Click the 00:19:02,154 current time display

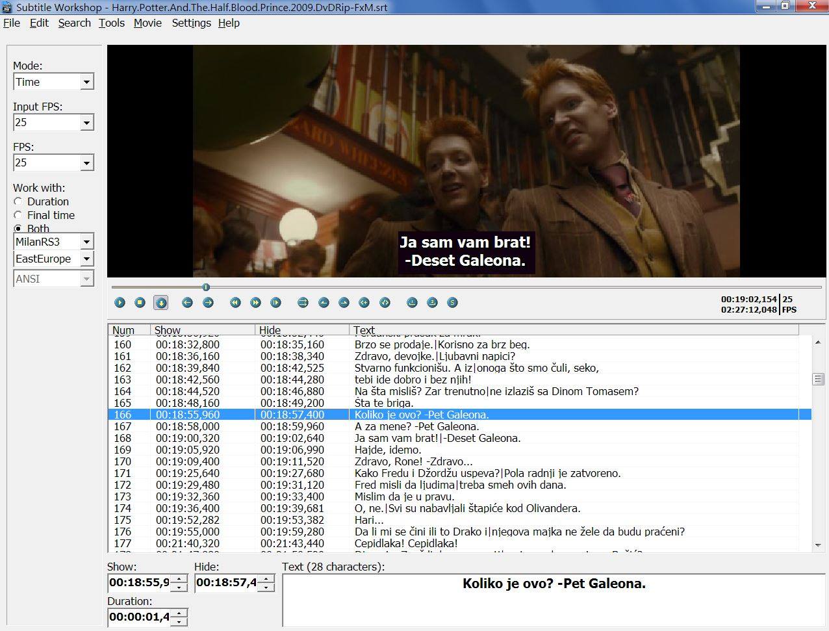click(x=748, y=300)
